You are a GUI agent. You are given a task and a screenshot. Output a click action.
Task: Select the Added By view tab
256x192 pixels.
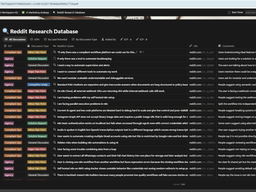click(109, 39)
